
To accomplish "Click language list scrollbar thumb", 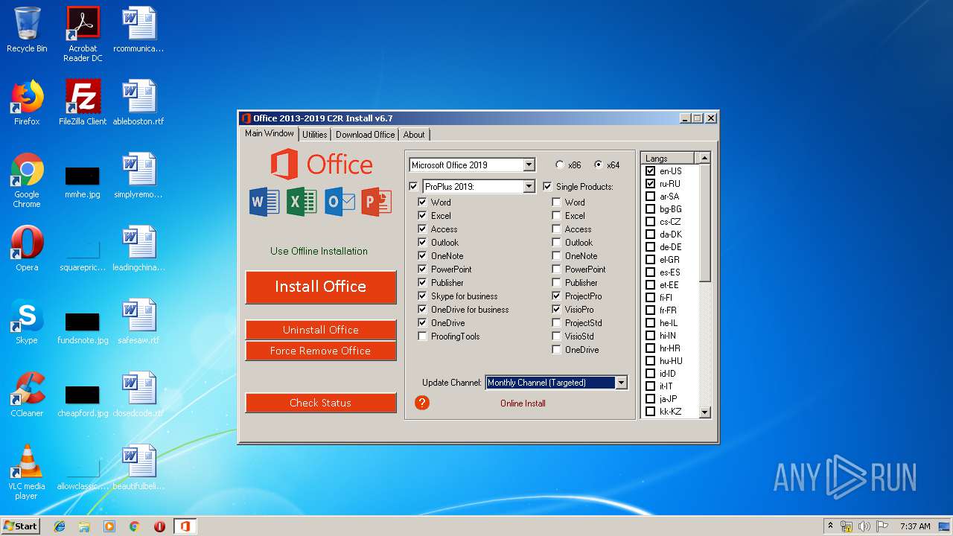I will click(x=704, y=223).
